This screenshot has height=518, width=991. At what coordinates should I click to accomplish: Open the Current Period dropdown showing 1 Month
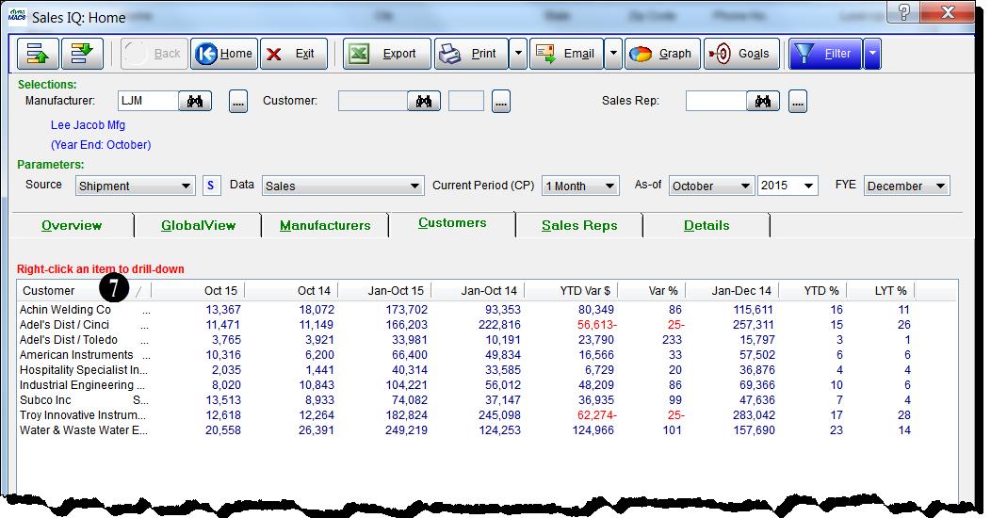(x=580, y=186)
